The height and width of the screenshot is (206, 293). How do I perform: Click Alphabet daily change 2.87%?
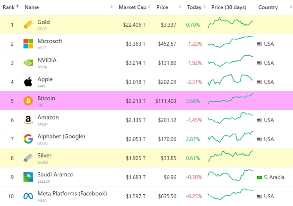point(193,139)
